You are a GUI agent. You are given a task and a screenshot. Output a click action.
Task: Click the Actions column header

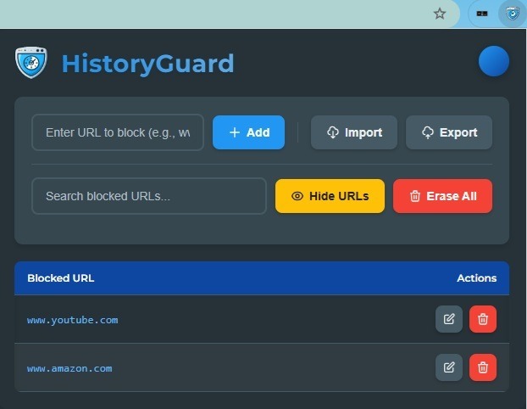476,278
